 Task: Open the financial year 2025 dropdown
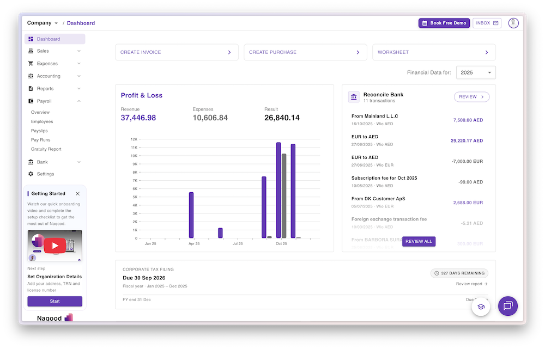[x=475, y=72]
